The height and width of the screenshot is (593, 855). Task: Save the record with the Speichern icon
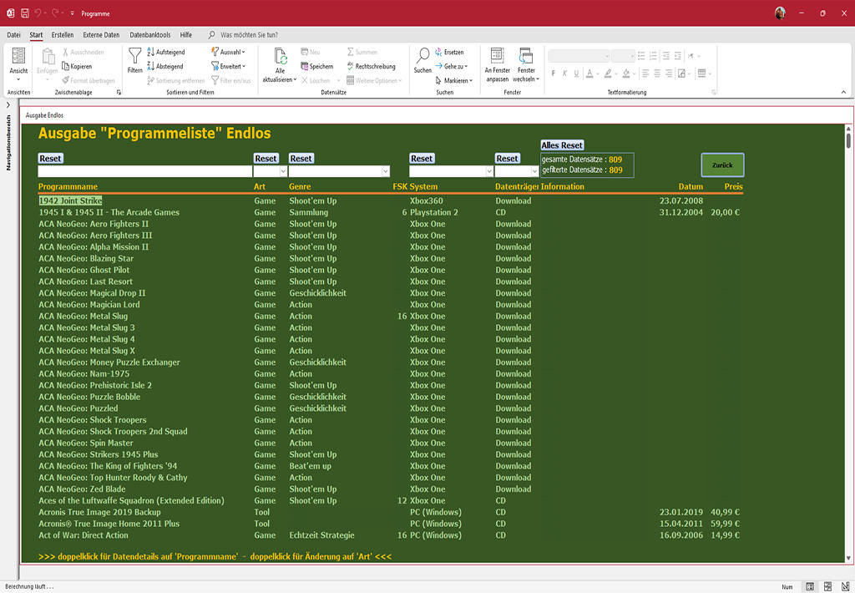[303, 66]
